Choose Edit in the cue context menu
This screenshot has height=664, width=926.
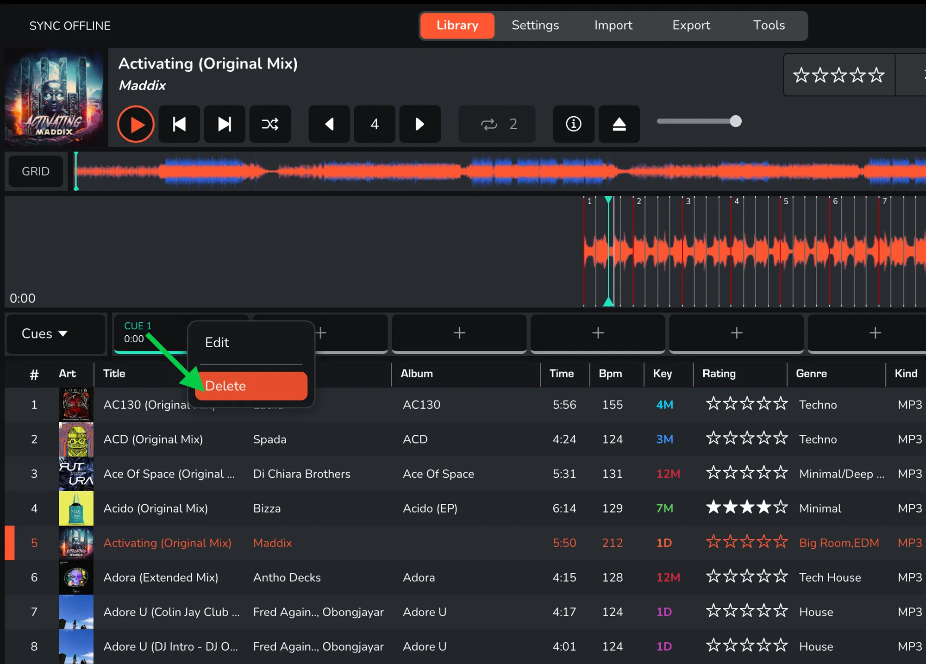tap(217, 343)
